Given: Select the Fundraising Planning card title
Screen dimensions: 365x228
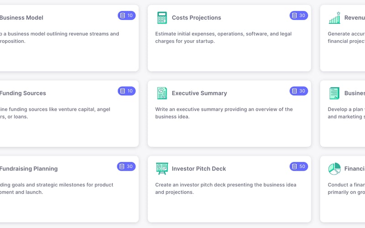Looking at the screenshot, I should pos(29,169).
